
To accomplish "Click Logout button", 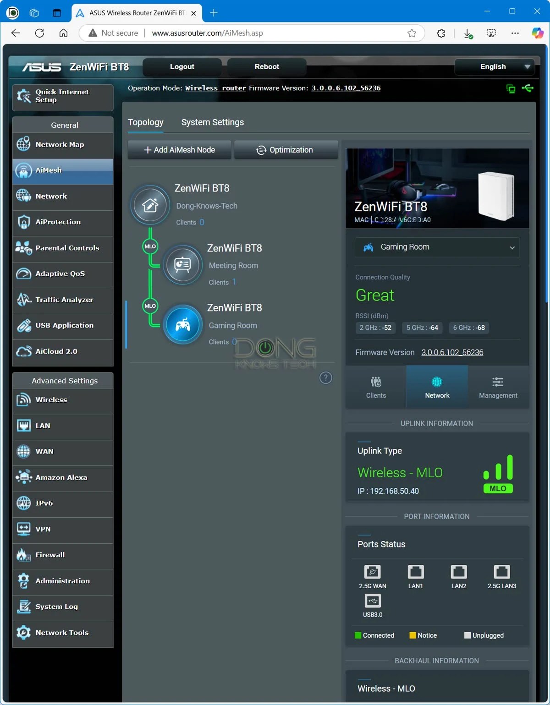I will (182, 67).
